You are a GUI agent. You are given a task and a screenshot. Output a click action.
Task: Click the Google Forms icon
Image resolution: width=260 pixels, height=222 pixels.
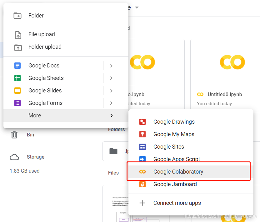(x=17, y=103)
